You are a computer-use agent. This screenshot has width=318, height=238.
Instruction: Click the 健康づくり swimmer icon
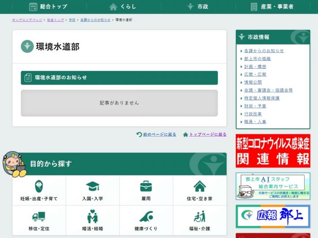[x=146, y=216]
